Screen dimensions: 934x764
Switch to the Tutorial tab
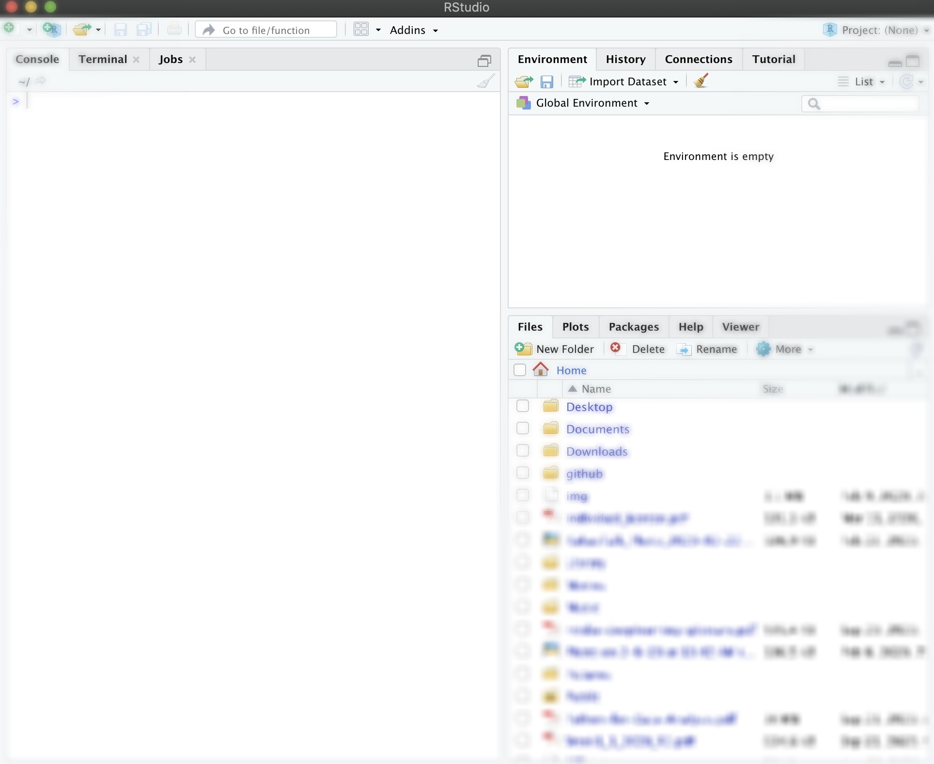[774, 59]
